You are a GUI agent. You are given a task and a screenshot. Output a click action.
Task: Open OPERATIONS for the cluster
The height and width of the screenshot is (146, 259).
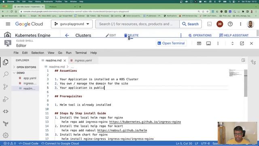pyautogui.click(x=200, y=35)
